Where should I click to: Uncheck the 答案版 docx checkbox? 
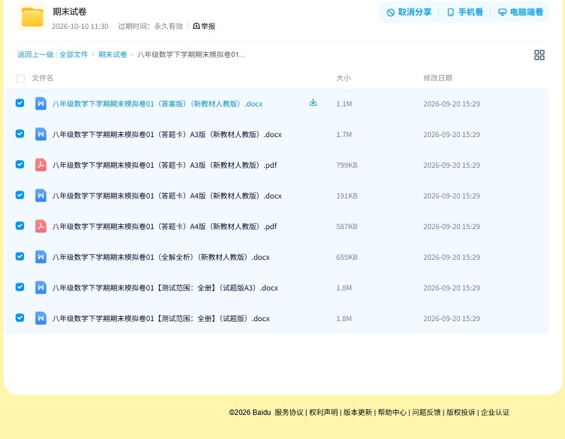pos(20,103)
